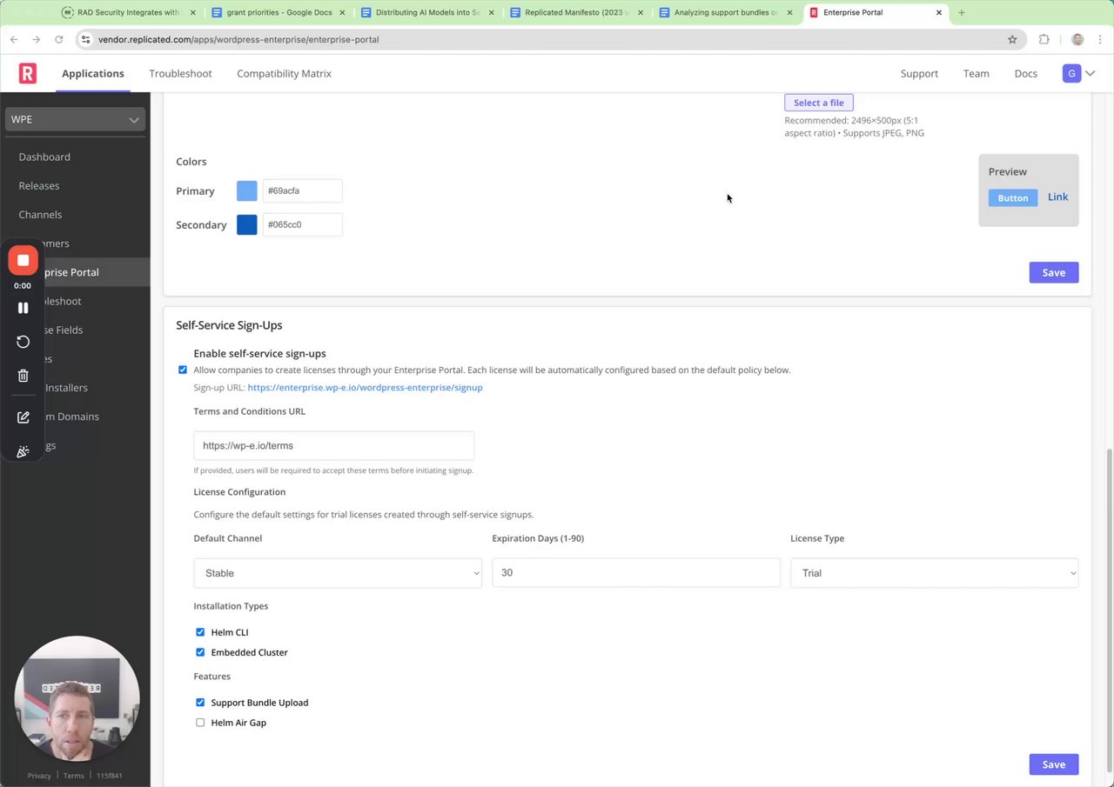Click the confetti effects icon
Image resolution: width=1114 pixels, height=787 pixels.
pyautogui.click(x=23, y=451)
